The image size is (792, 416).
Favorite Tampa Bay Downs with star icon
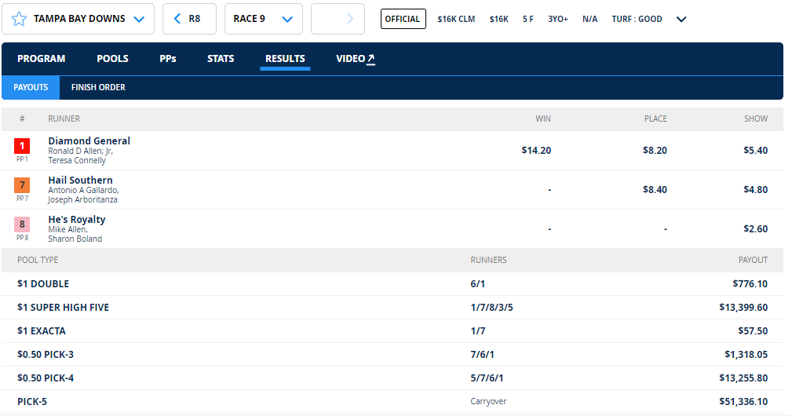tap(19, 19)
